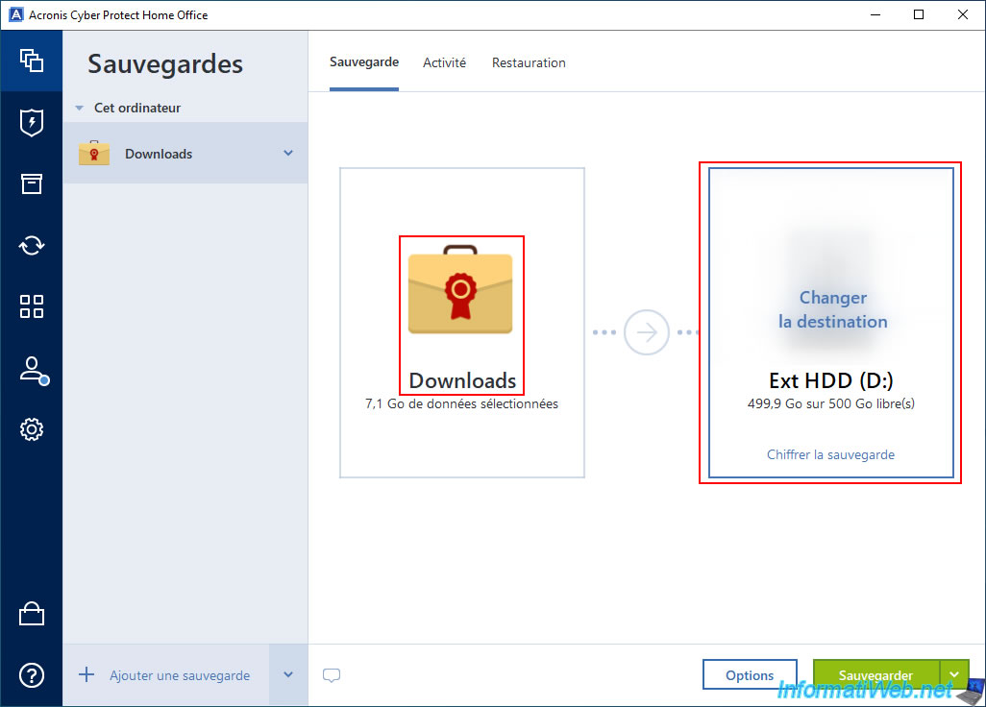Image resolution: width=986 pixels, height=707 pixels.
Task: Open the Backup section icon in sidebar
Action: tap(32, 61)
